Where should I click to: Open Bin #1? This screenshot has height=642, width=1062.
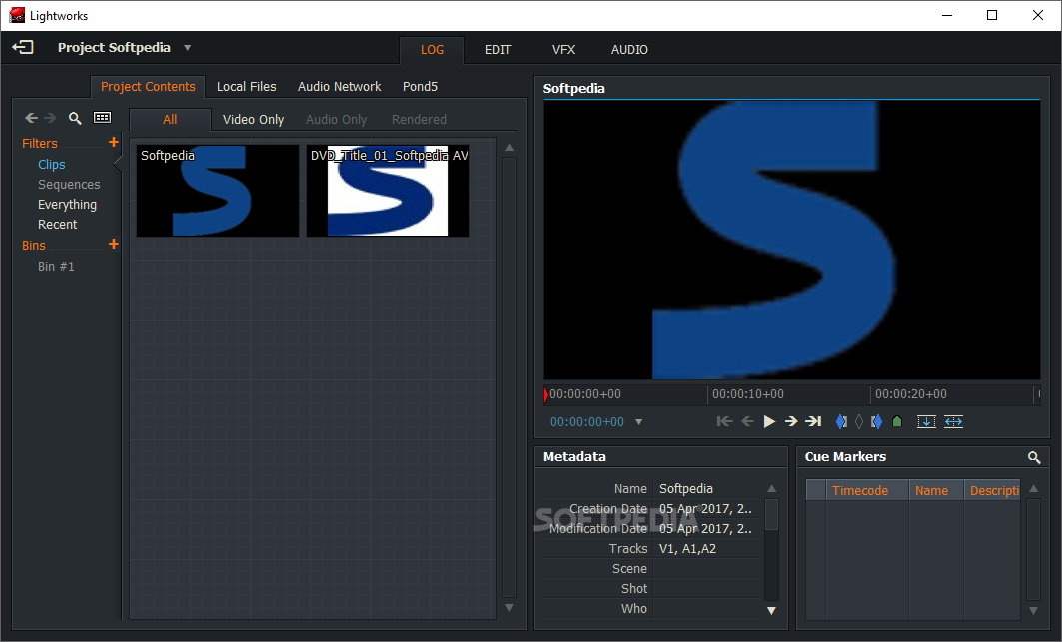(56, 267)
